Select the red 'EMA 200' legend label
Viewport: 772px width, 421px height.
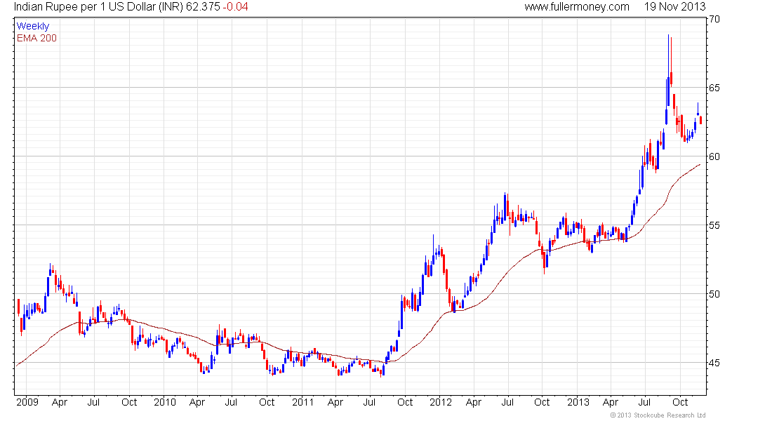pos(36,38)
